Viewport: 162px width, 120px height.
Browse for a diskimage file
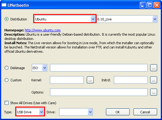click(154, 68)
